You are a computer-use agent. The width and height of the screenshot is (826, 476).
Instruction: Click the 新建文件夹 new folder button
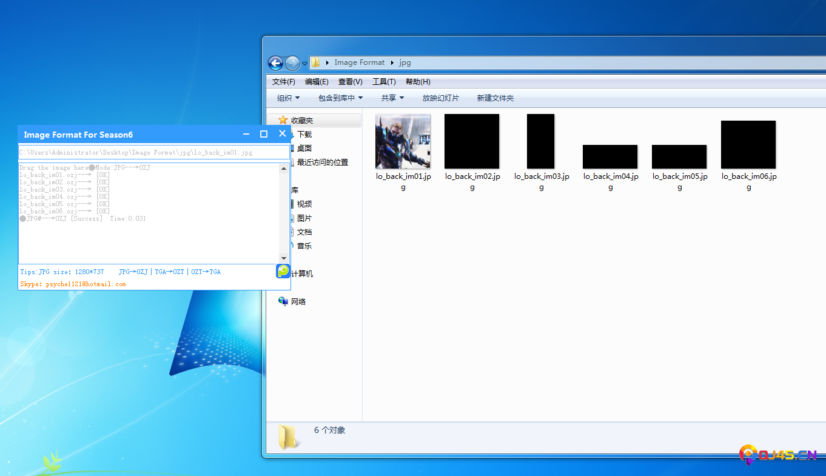coord(495,98)
